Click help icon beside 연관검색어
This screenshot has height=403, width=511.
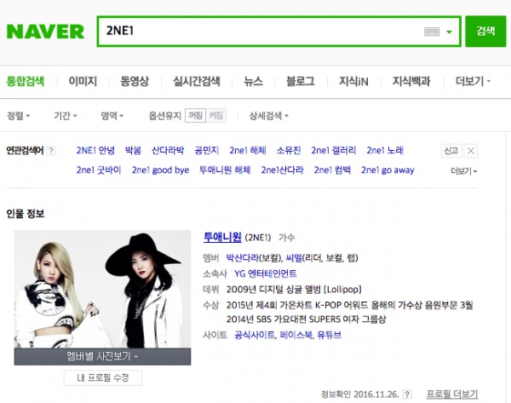click(51, 151)
